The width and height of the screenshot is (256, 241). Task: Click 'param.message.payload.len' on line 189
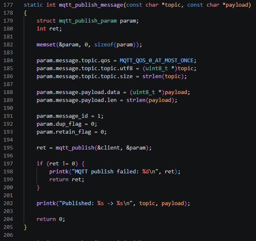tap(77, 100)
